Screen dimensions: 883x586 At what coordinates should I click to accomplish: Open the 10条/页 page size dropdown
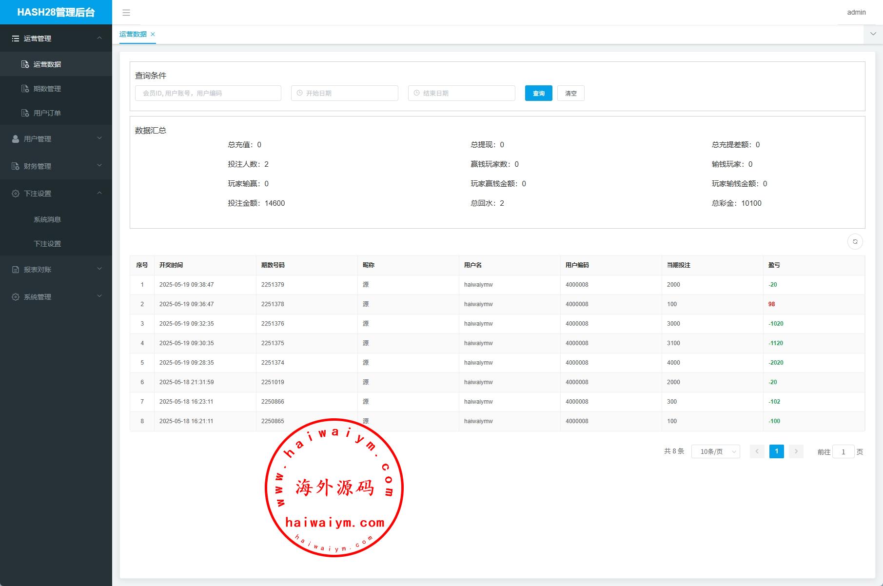(715, 451)
